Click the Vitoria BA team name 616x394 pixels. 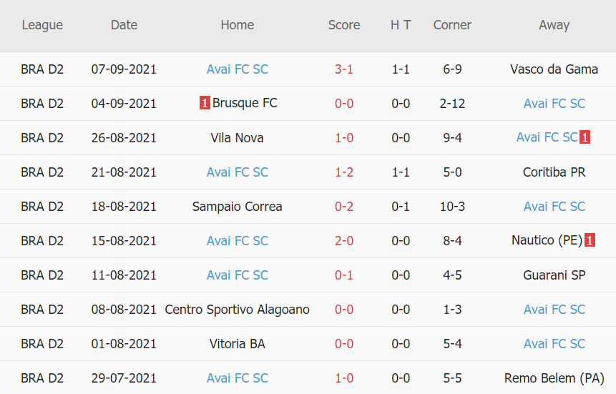click(x=237, y=344)
